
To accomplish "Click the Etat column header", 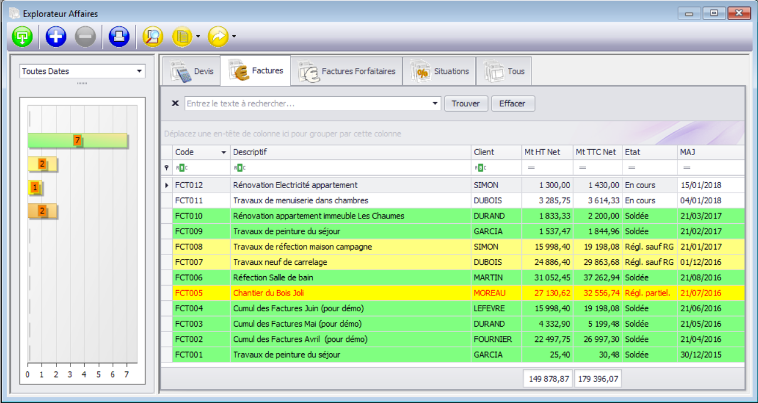I will pos(649,152).
